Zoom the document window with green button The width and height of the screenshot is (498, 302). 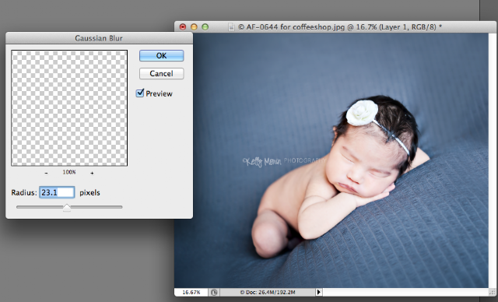(205, 27)
